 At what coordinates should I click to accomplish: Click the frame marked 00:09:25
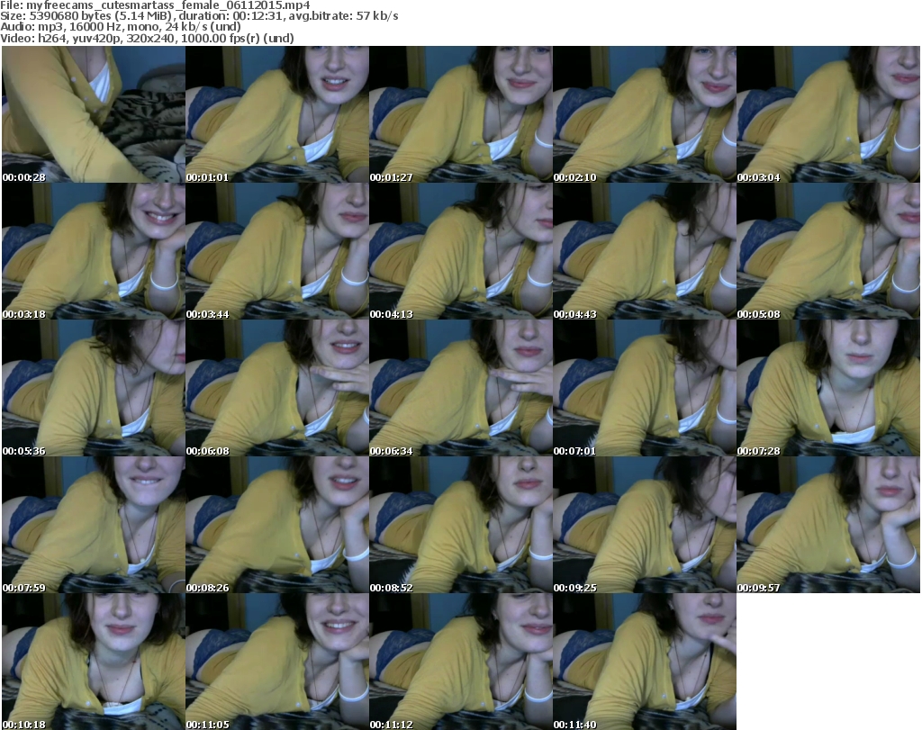pyautogui.click(x=645, y=525)
